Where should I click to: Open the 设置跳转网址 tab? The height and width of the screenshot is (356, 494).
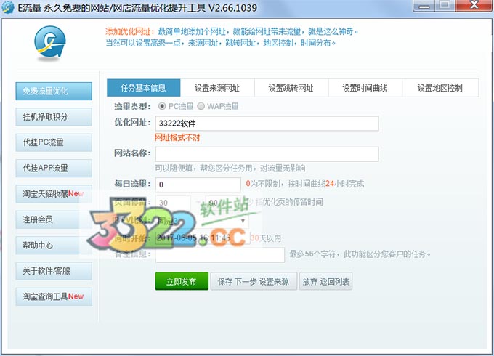(x=291, y=88)
